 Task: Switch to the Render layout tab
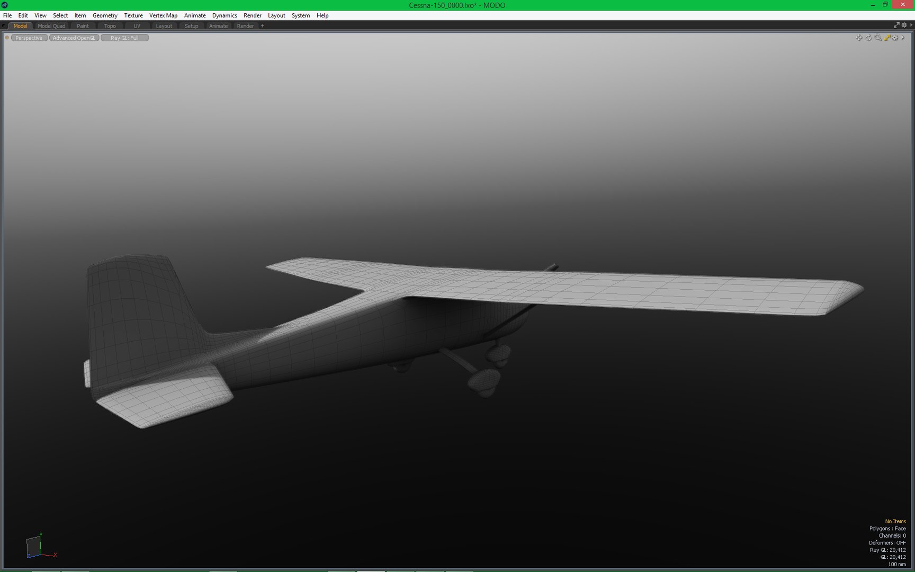(245, 26)
